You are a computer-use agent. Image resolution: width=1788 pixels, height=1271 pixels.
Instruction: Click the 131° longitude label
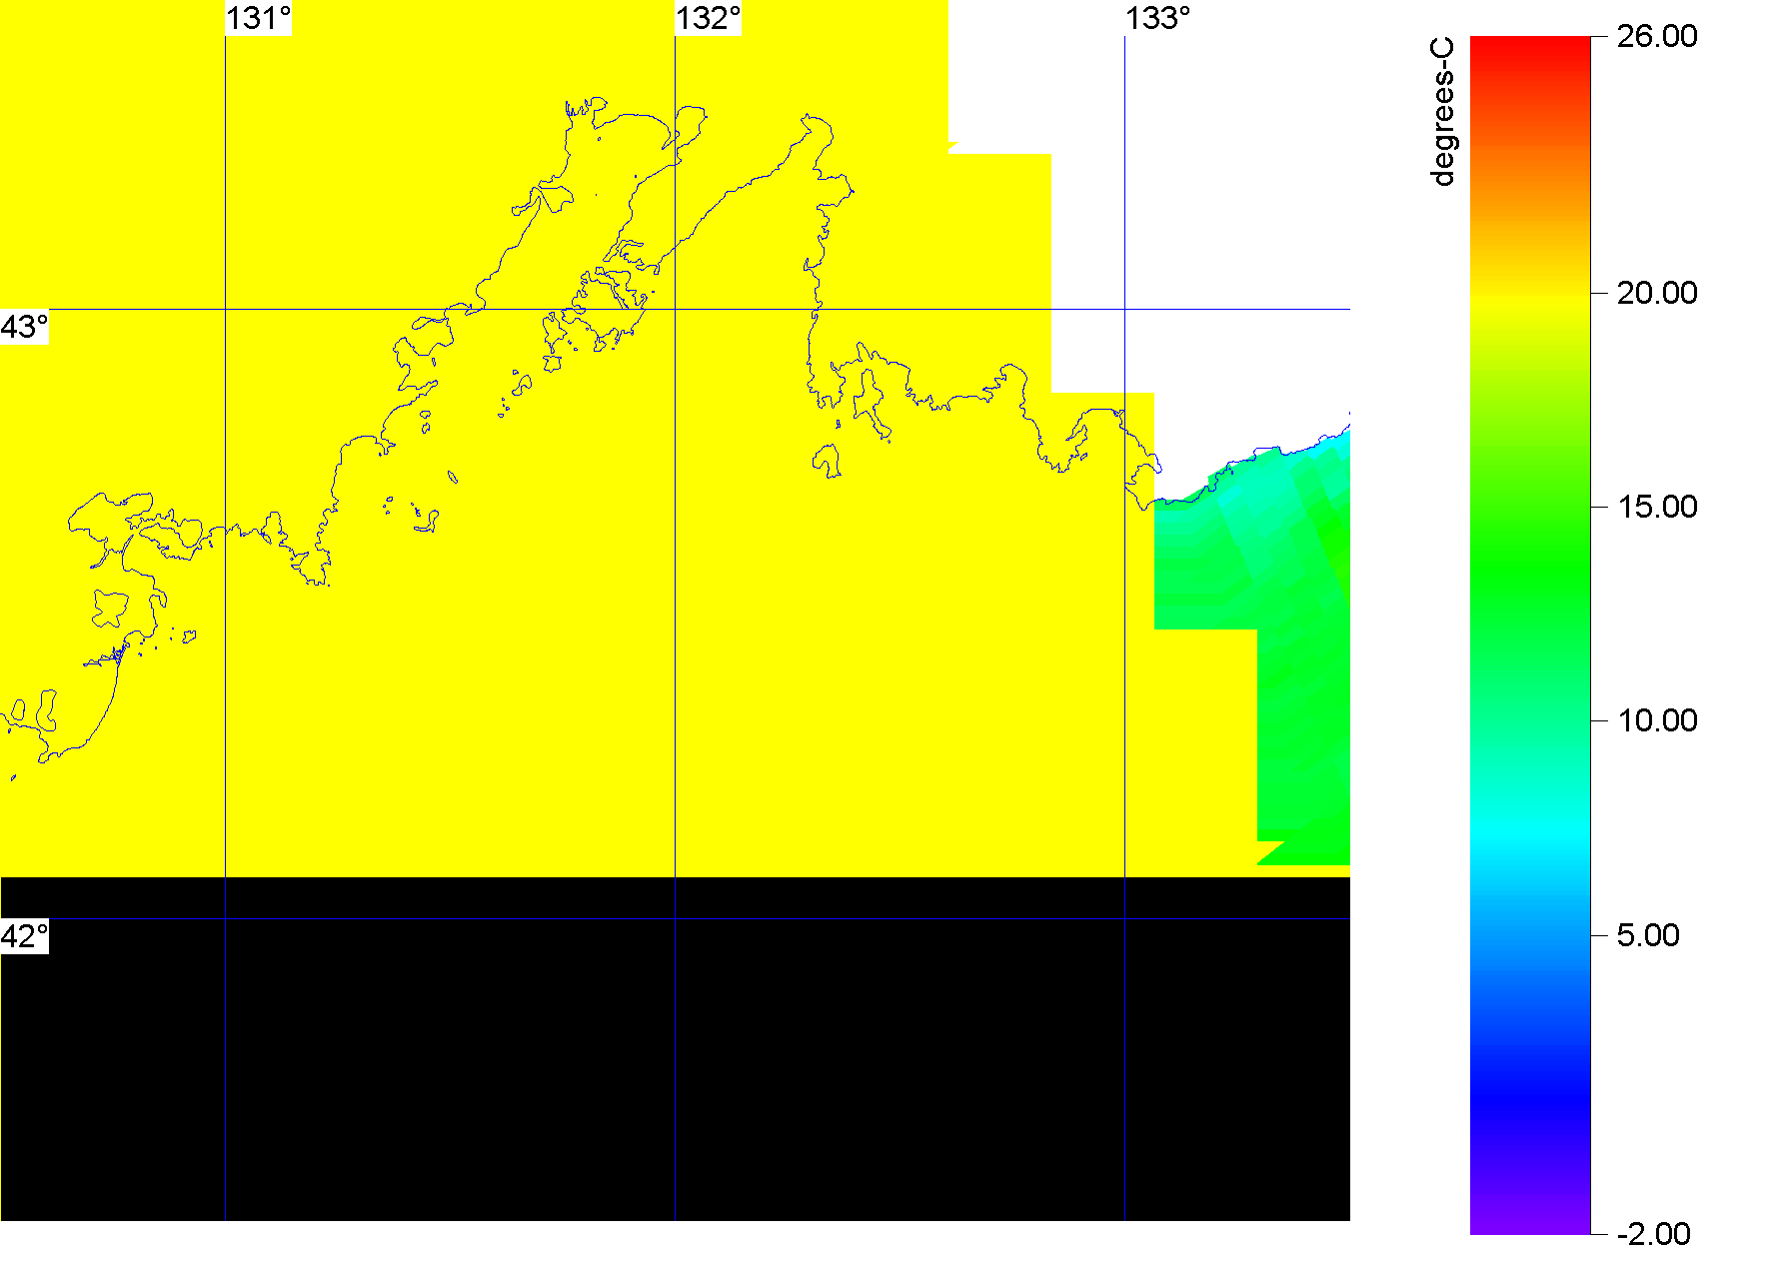point(258,18)
